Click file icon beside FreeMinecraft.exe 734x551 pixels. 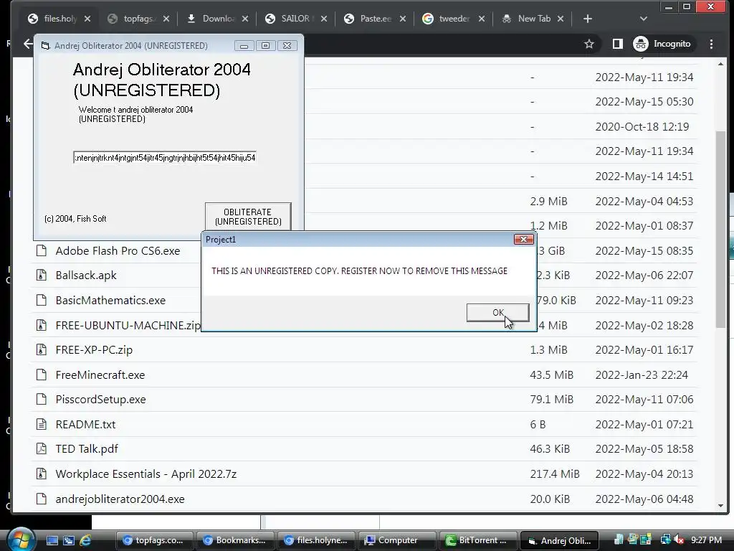(x=41, y=375)
